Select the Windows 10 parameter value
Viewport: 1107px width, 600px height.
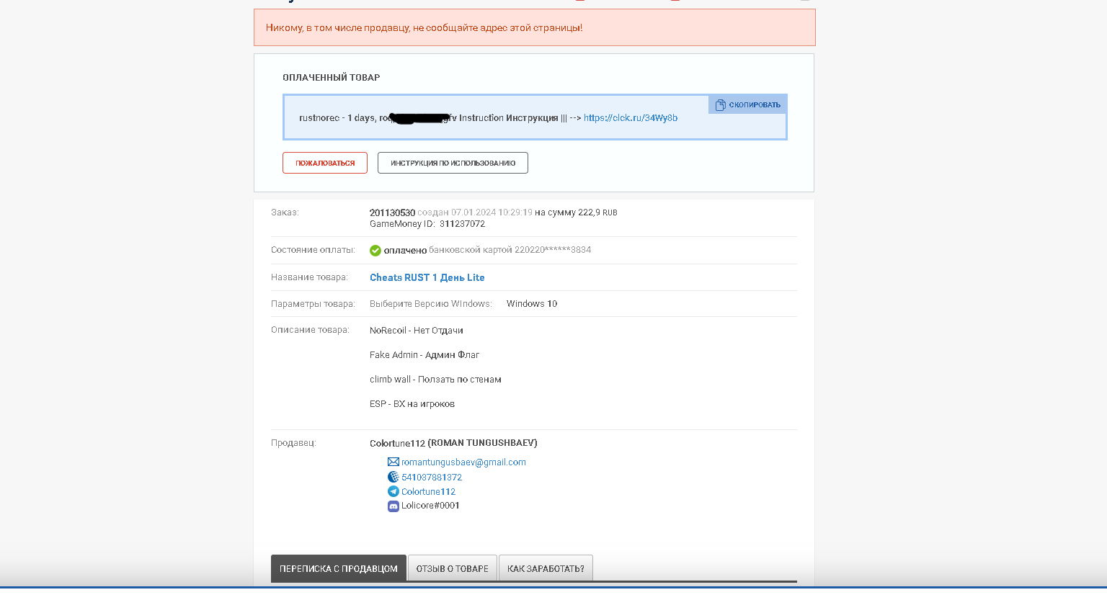[x=532, y=304]
